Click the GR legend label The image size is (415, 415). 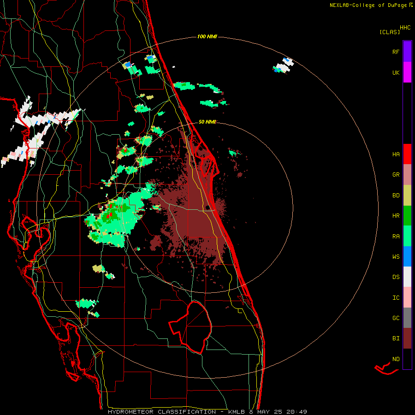396,175
